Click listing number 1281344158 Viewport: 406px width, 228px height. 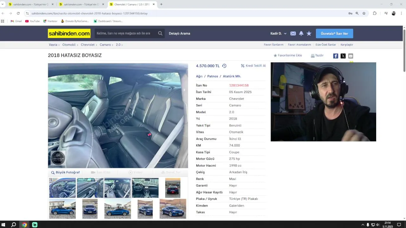pos(239,85)
